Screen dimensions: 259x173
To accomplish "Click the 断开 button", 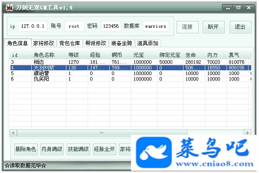I will coord(213,27).
